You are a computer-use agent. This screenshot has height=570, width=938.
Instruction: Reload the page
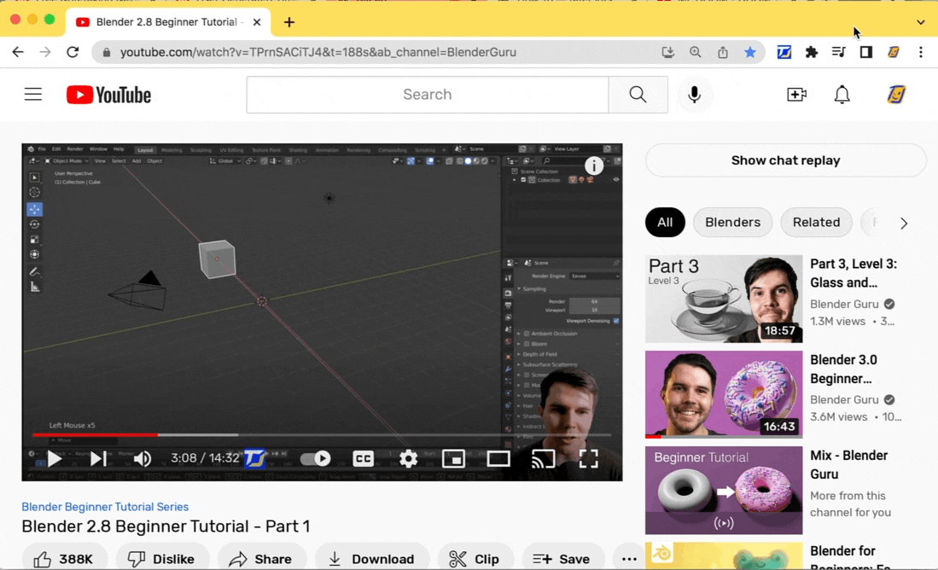coord(73,52)
